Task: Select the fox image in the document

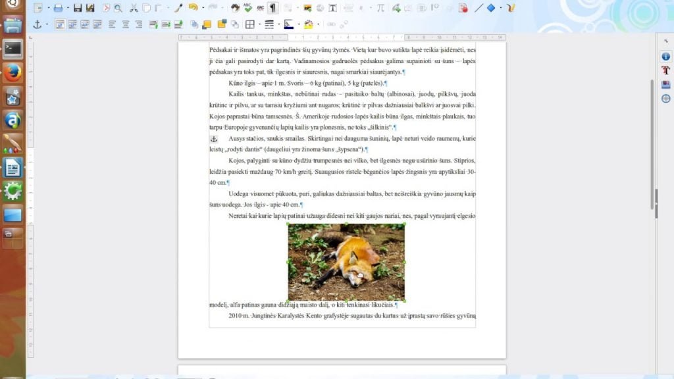Action: tap(346, 262)
